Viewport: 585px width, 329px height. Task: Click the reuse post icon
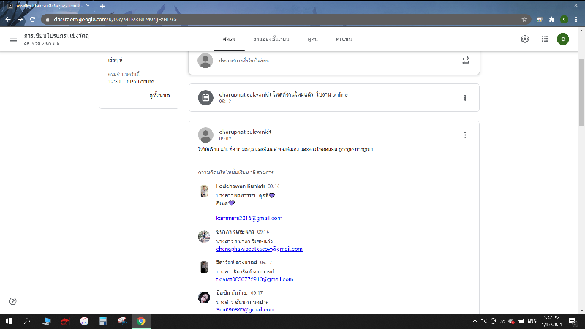pos(466,61)
